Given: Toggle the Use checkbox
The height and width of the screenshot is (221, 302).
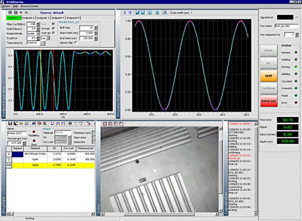Looking at the screenshot, I should click(x=53, y=24).
